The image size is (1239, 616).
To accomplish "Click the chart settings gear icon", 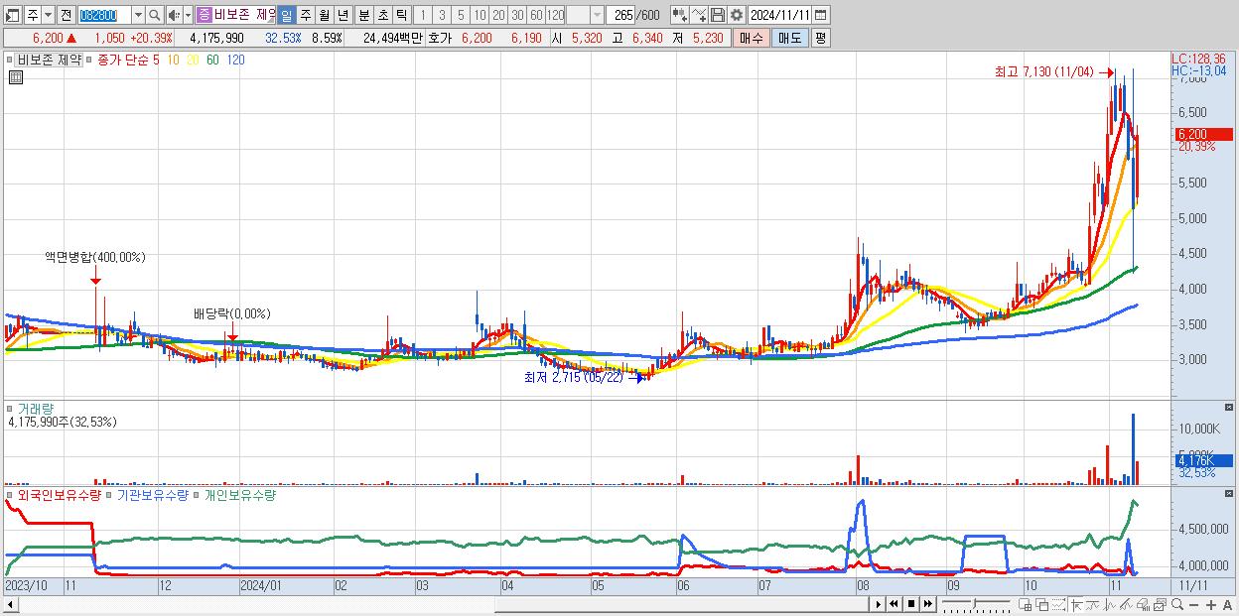I will (x=736, y=15).
